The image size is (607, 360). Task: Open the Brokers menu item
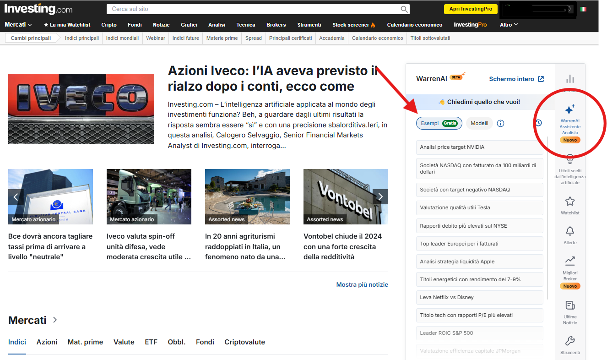click(276, 25)
